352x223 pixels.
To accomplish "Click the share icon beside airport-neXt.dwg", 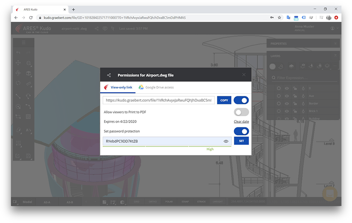I will (x=97, y=28).
